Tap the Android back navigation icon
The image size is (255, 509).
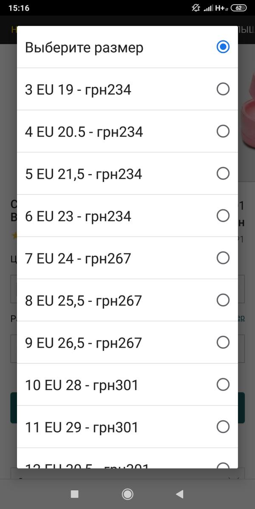coord(180,494)
